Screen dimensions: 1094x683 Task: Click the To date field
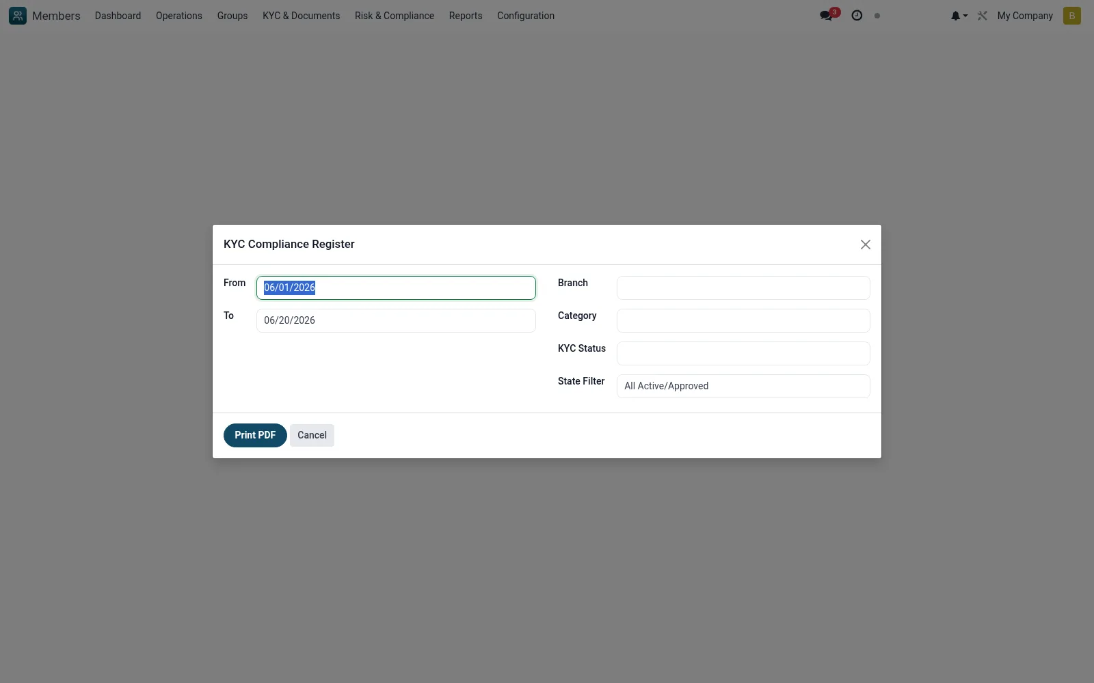point(396,320)
